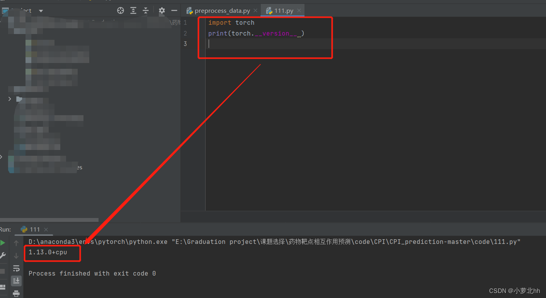546x298 pixels.
Task: Click the up the stack trace arrow
Action: (x=16, y=243)
